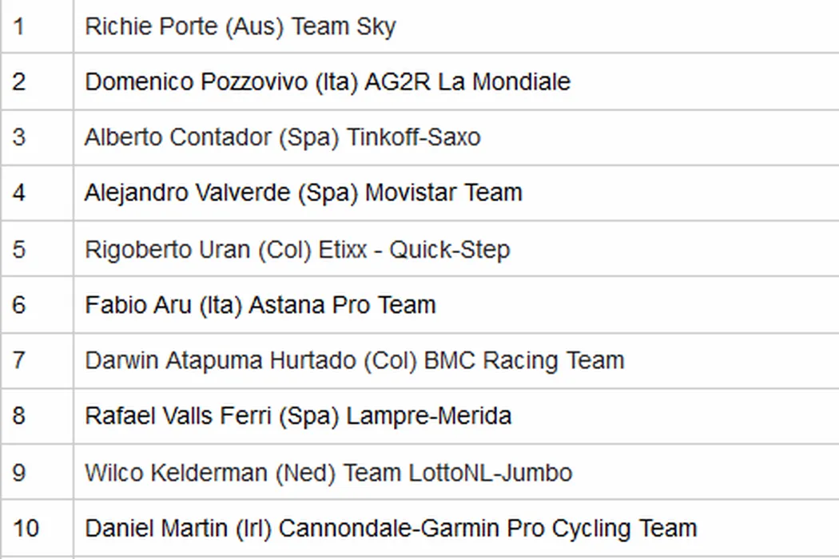This screenshot has height=559, width=839.
Task: Click the Richie Porte Team Sky row
Action: pos(240,26)
